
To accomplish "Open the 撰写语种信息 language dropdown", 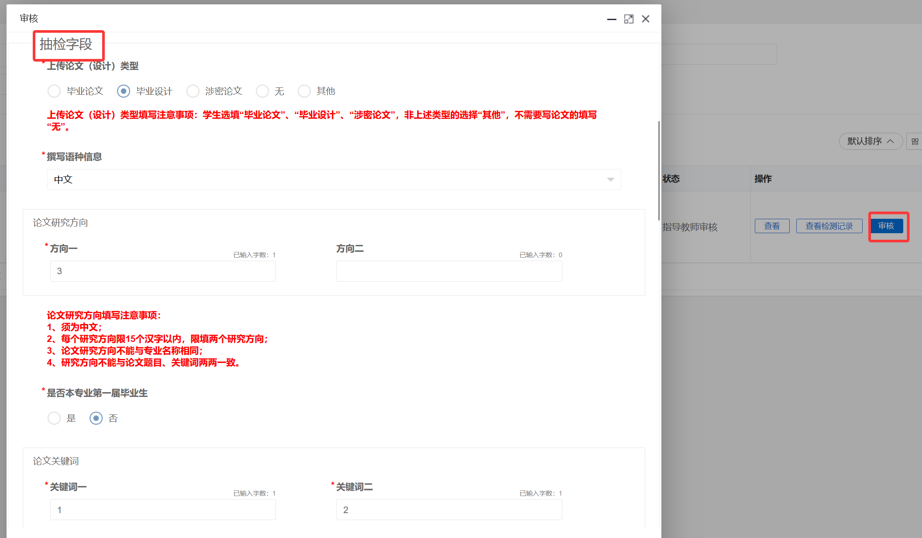I will tap(334, 179).
